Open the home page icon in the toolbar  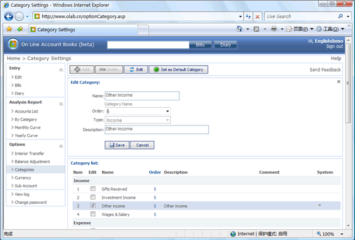coord(239,29)
